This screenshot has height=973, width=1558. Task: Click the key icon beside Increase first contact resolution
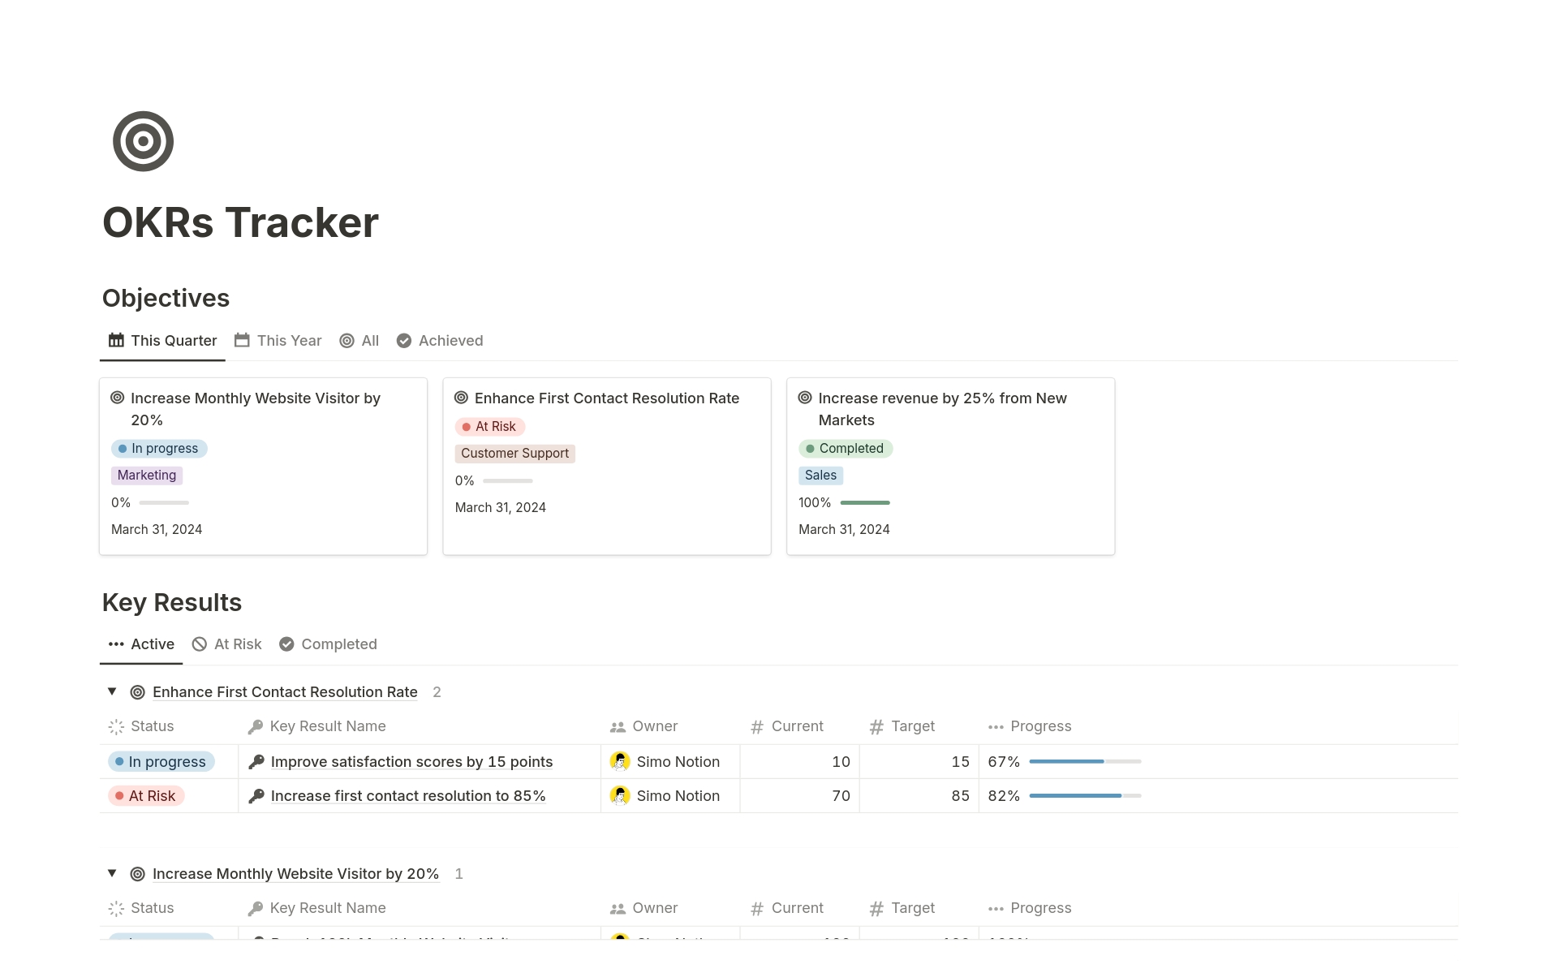coord(256,796)
